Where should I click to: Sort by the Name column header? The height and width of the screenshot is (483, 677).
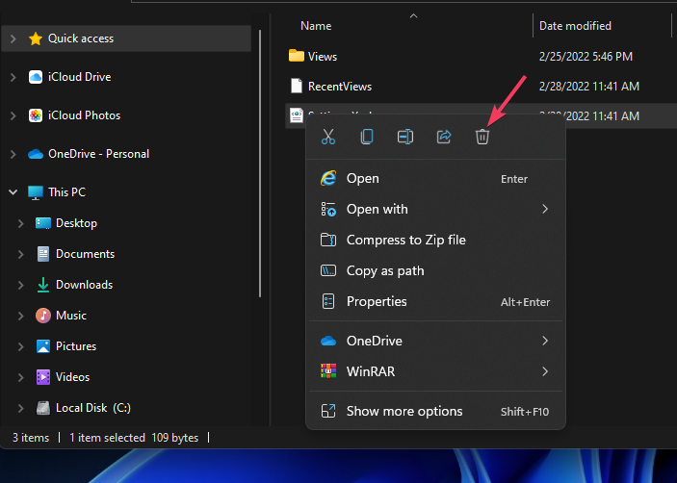point(316,26)
